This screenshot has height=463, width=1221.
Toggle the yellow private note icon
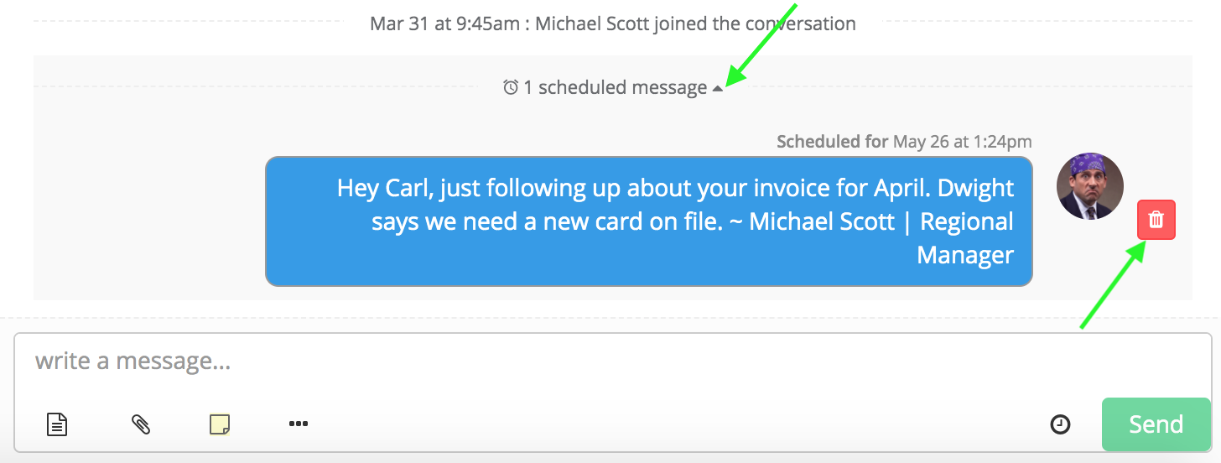click(220, 424)
